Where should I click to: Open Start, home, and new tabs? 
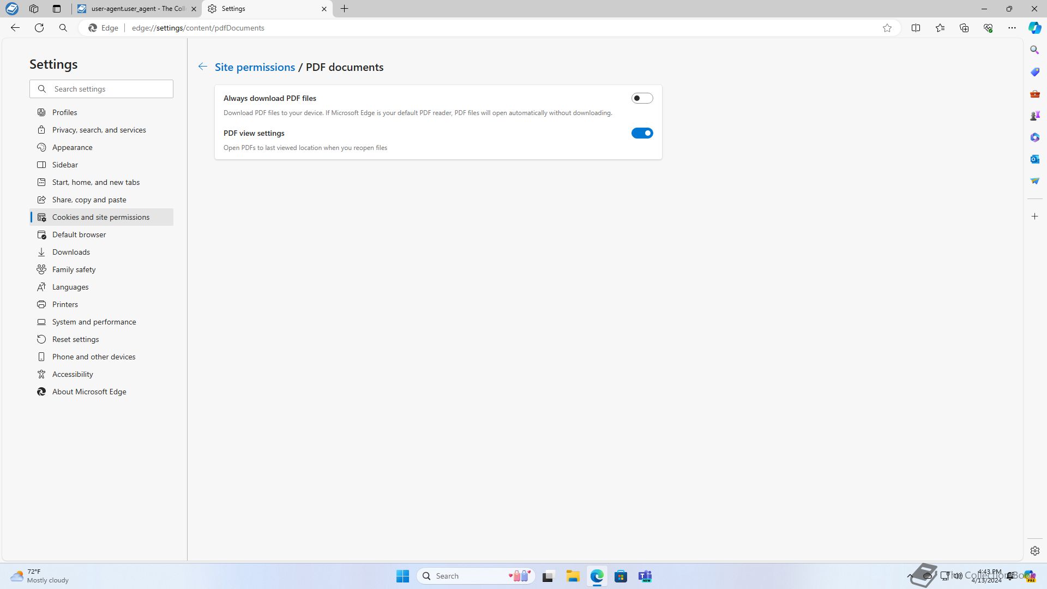[x=101, y=182]
